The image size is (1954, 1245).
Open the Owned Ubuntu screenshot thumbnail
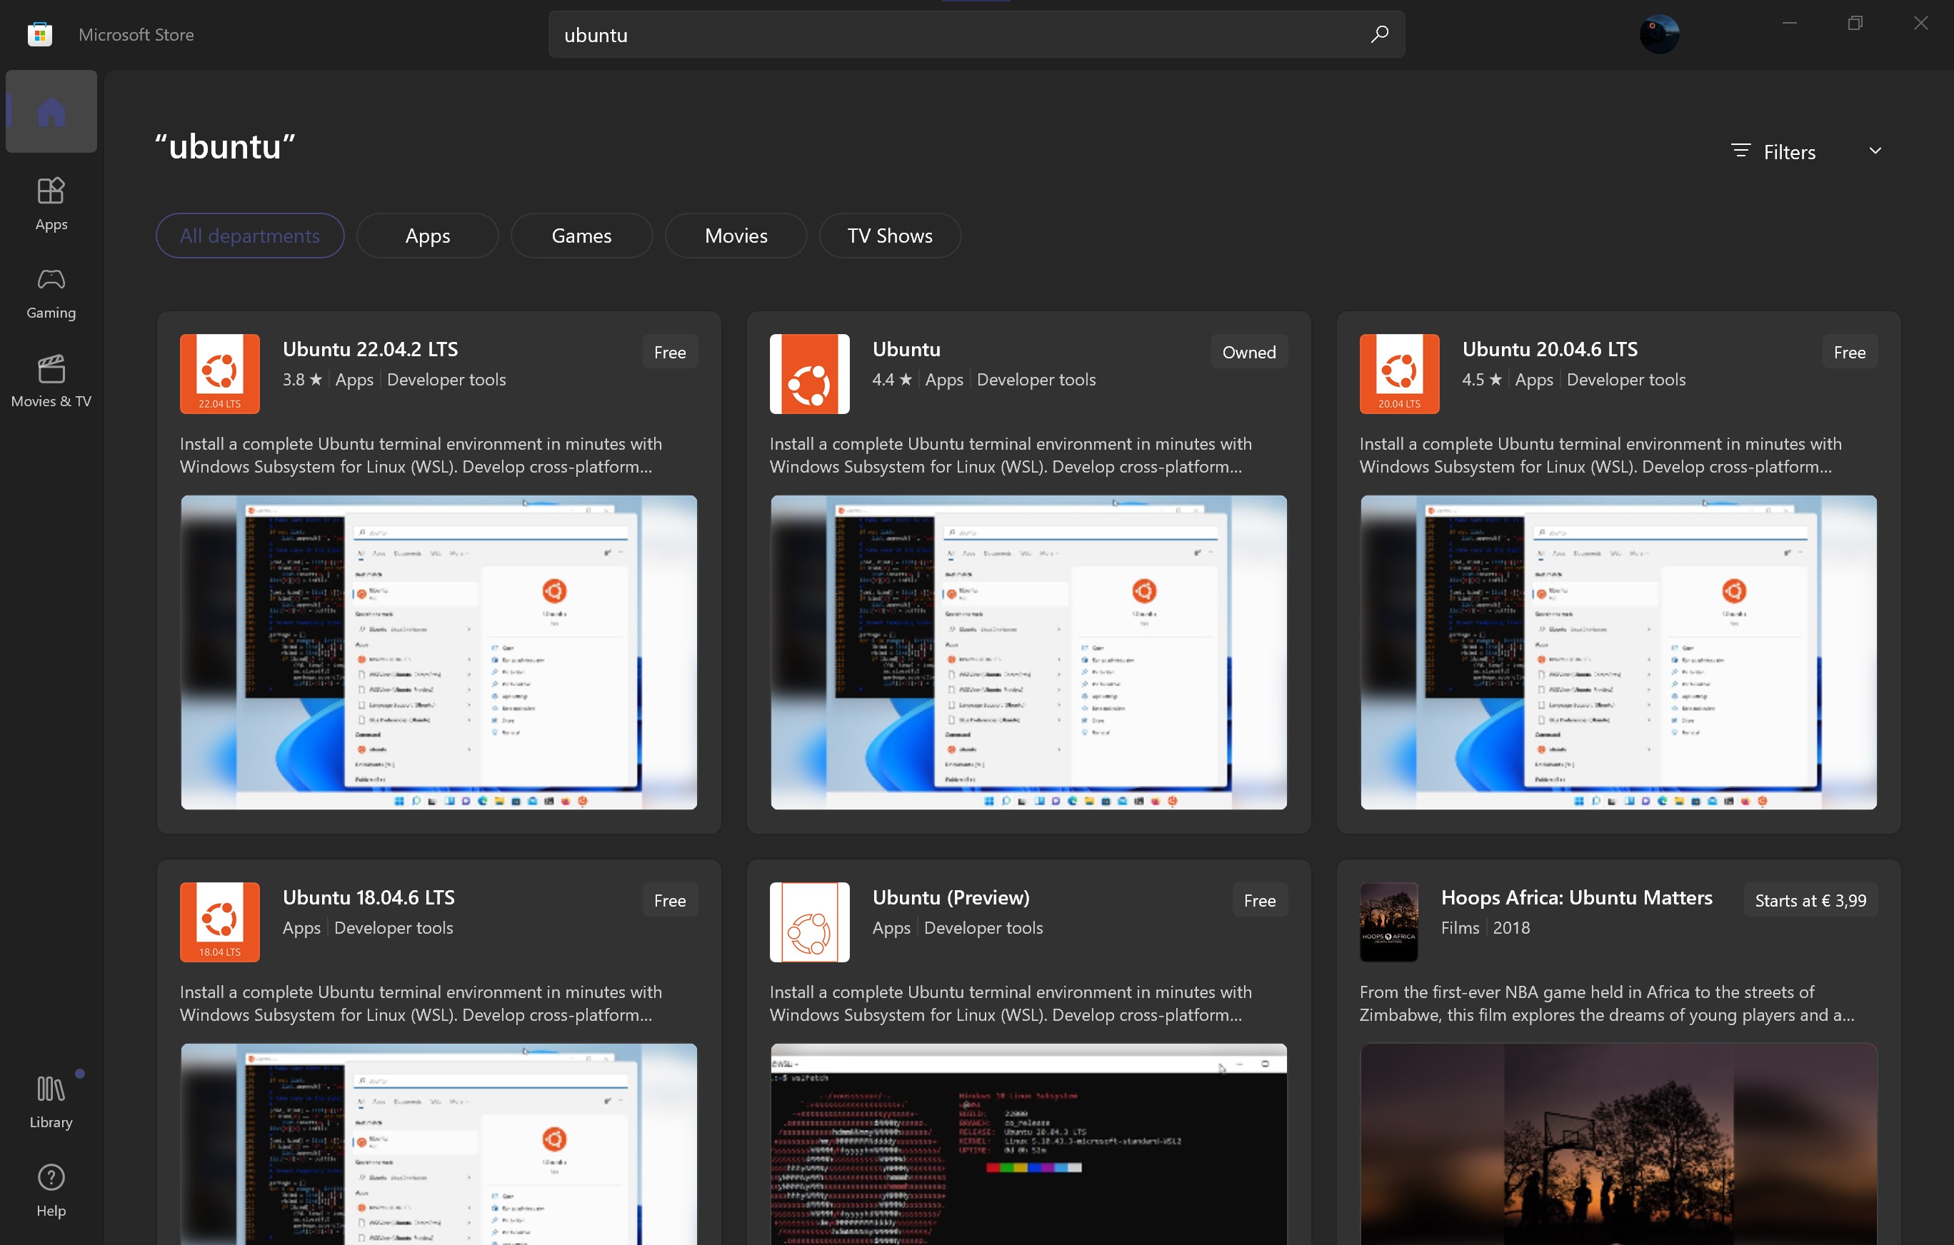click(1029, 653)
